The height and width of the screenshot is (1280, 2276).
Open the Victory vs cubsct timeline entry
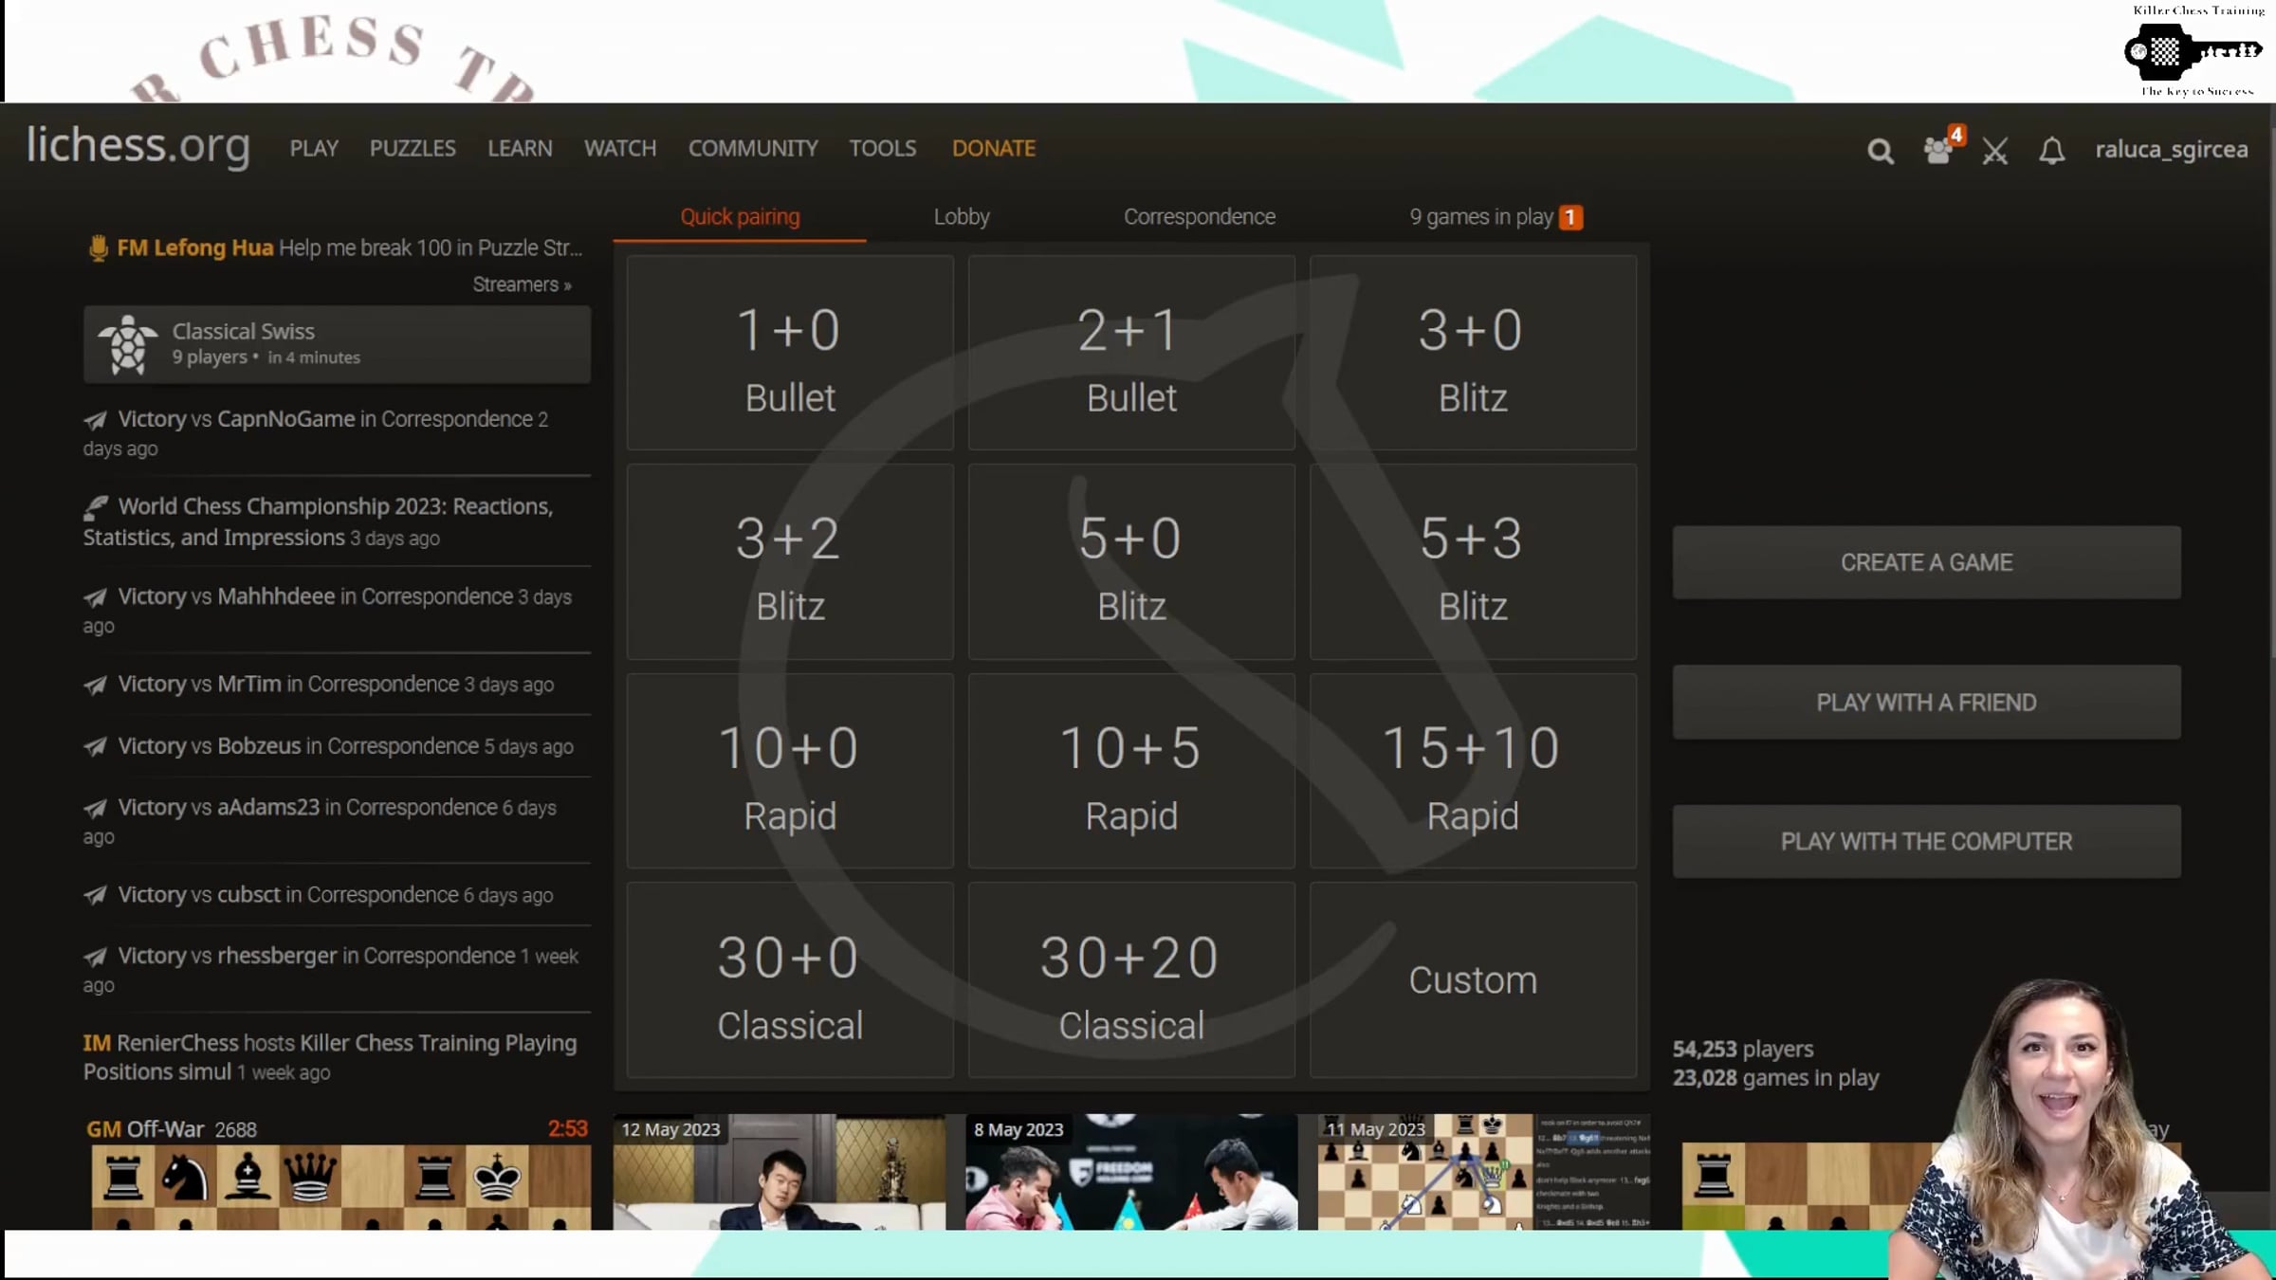click(x=318, y=895)
